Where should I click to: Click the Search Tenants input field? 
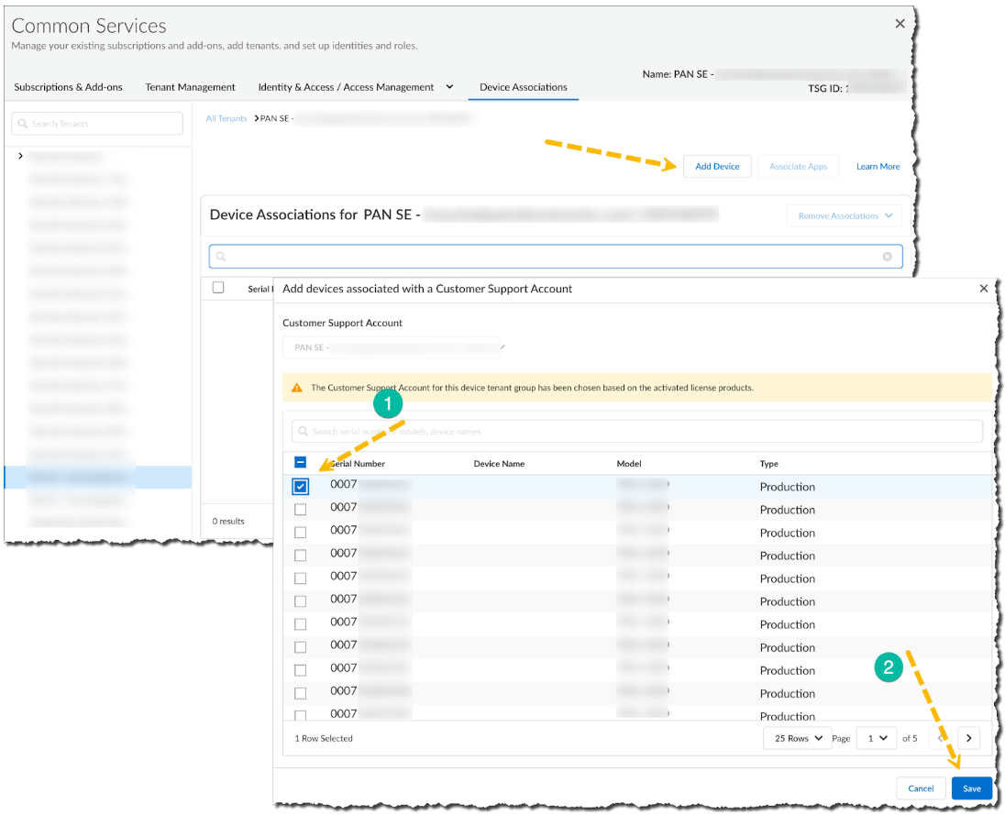click(97, 124)
